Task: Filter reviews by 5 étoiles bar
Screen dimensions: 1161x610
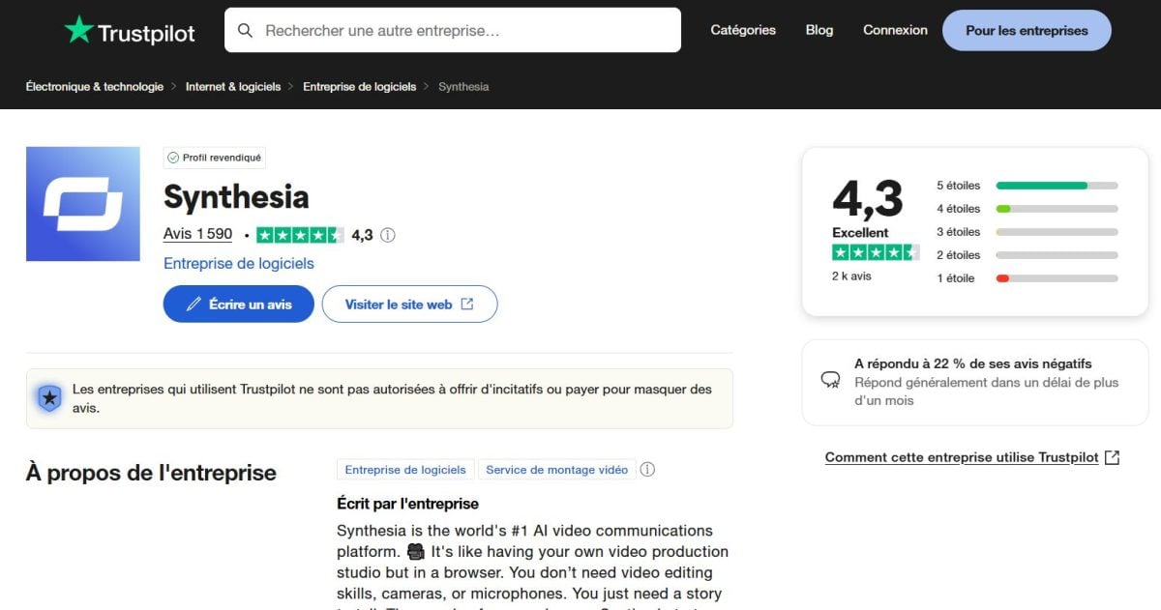Action: click(x=1057, y=186)
